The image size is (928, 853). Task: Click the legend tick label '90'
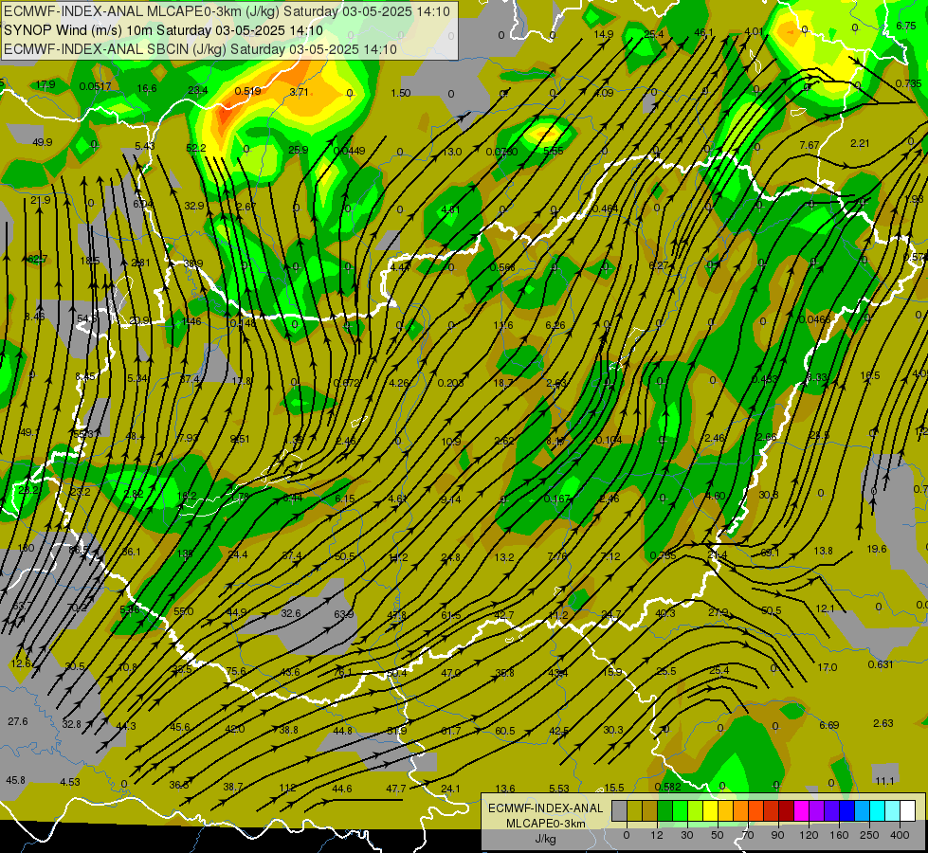777,835
